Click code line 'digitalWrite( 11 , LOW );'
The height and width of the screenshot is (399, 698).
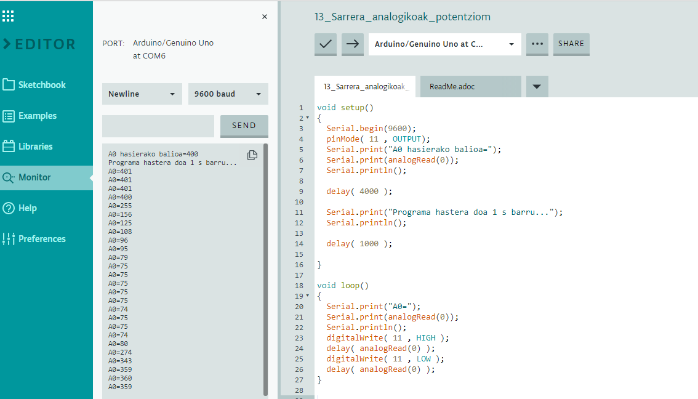pyautogui.click(x=385, y=359)
